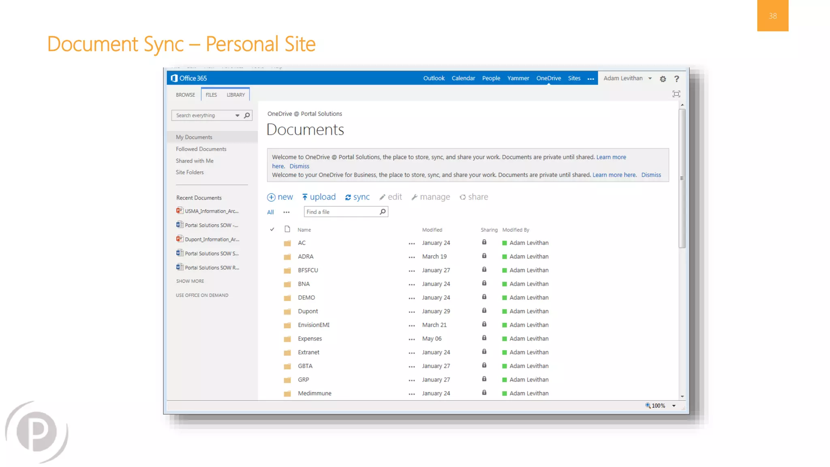The image size is (830, 467).
Task: Click the vertical scrollbar thumb
Action: 682,178
